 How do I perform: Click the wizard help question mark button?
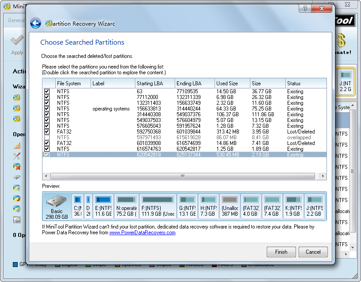coord(305,8)
